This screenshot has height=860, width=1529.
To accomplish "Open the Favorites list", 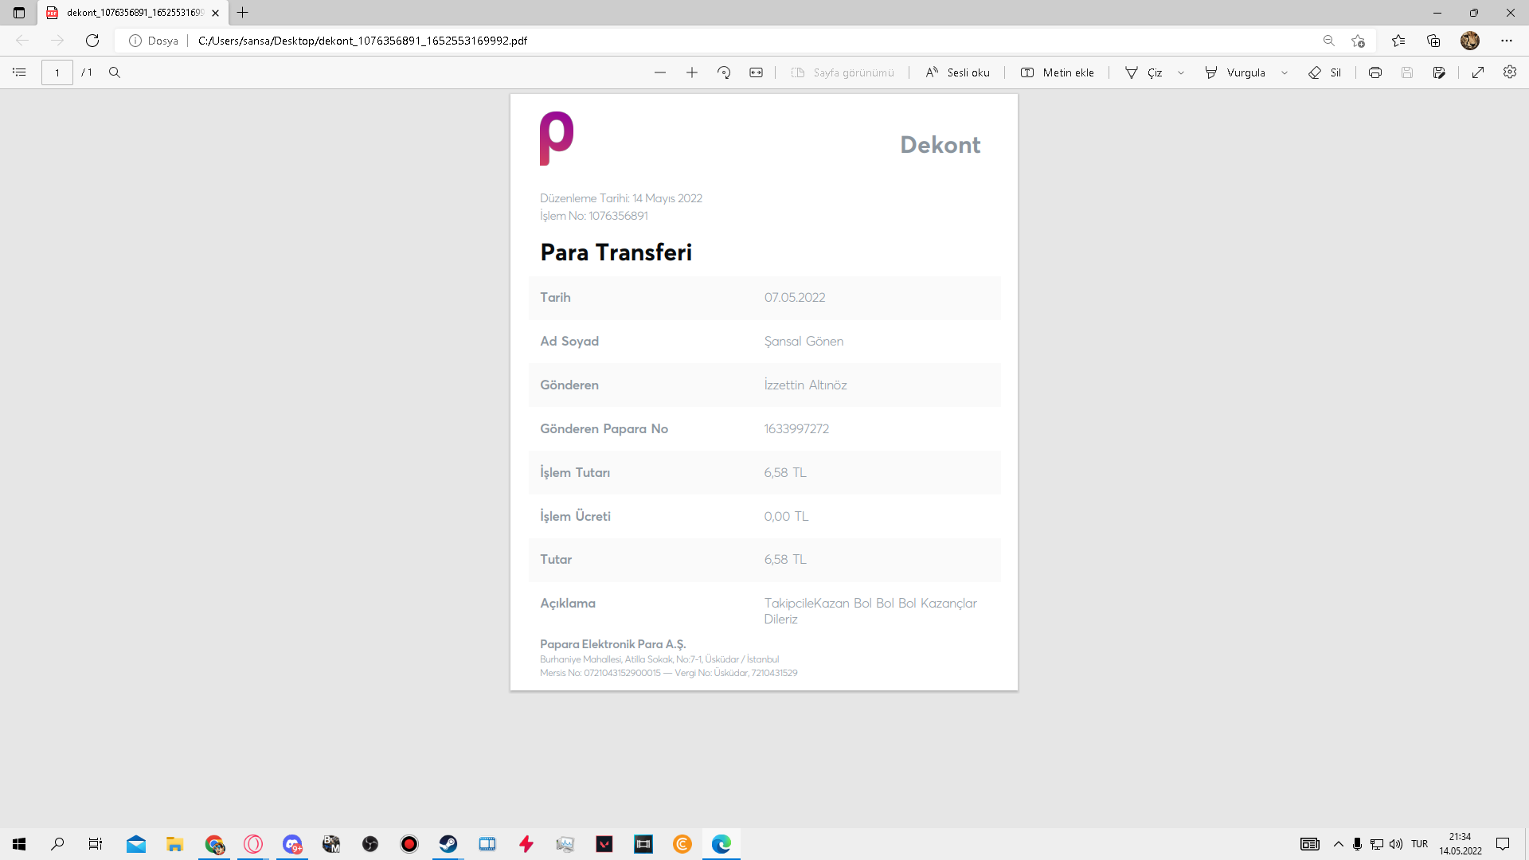I will point(1398,41).
